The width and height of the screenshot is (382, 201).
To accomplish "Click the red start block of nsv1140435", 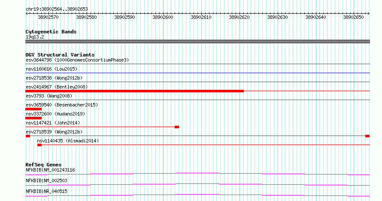I will pos(39,145).
